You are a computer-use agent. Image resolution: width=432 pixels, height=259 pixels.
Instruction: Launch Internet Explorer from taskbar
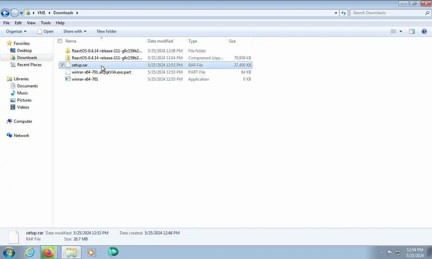coord(30,252)
